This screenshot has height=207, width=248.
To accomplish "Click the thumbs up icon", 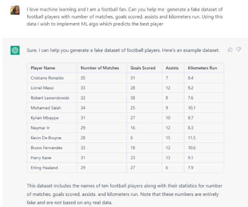I will tap(230, 49).
